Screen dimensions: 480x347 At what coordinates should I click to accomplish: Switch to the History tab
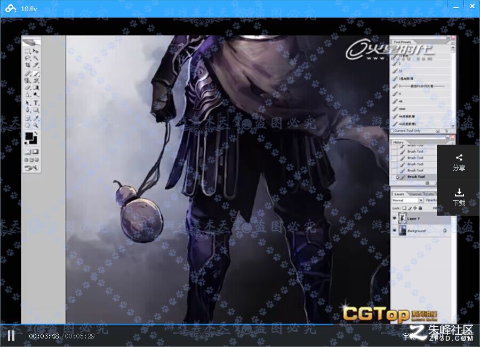398,142
